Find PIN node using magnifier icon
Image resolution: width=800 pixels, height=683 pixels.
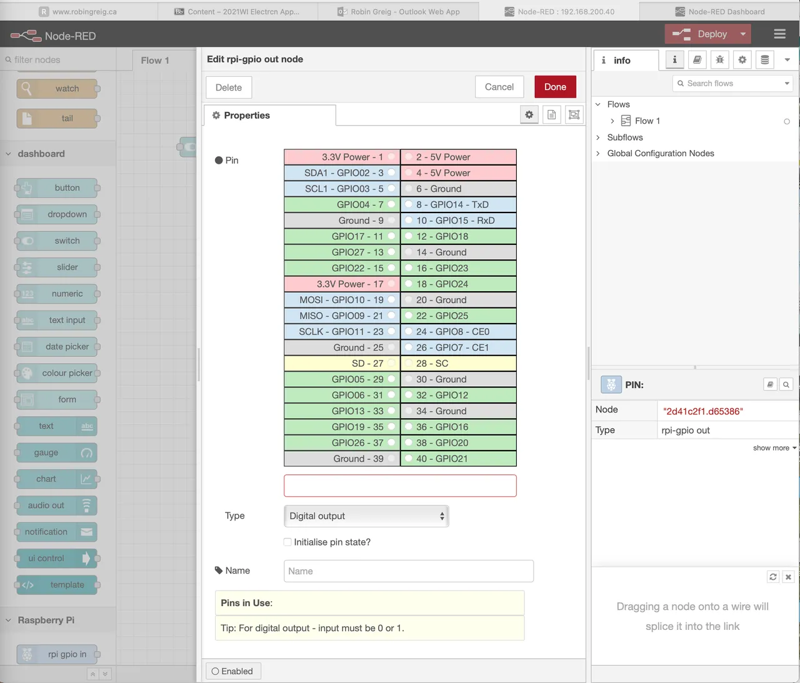tap(786, 385)
